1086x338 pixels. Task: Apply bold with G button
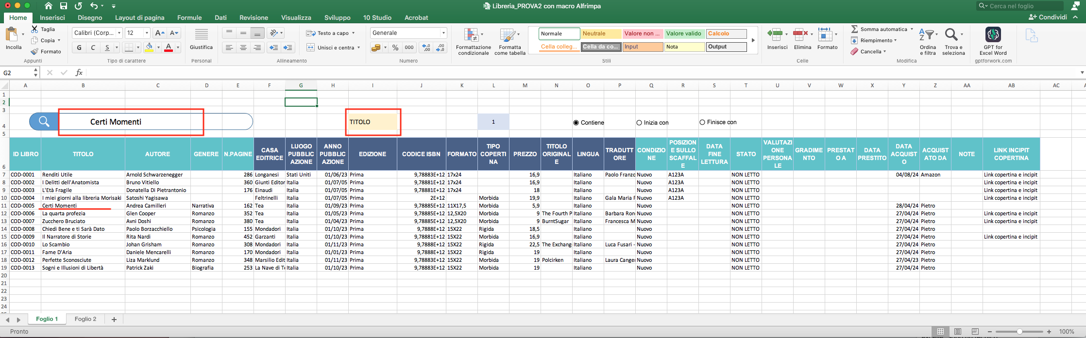(79, 48)
